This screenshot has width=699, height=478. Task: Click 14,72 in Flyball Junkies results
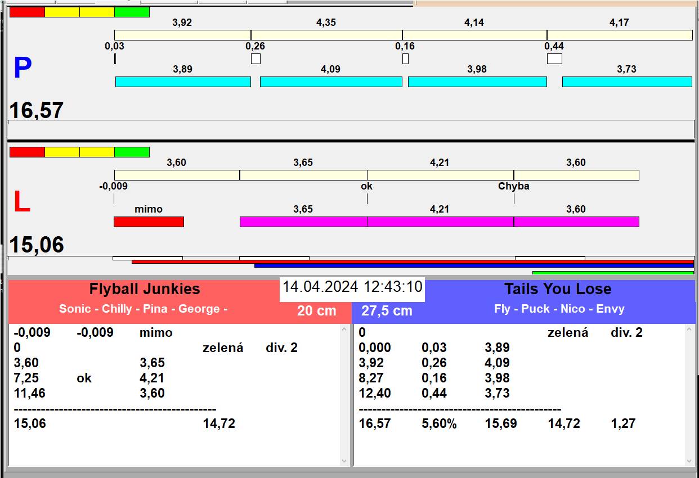219,423
